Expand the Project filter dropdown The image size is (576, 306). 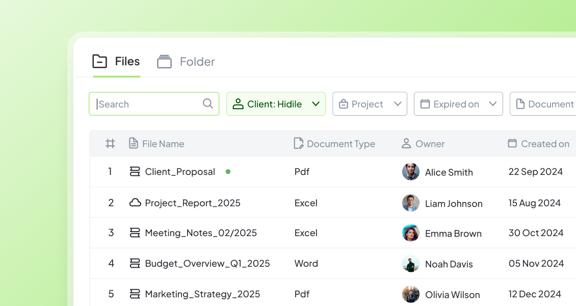(x=370, y=104)
